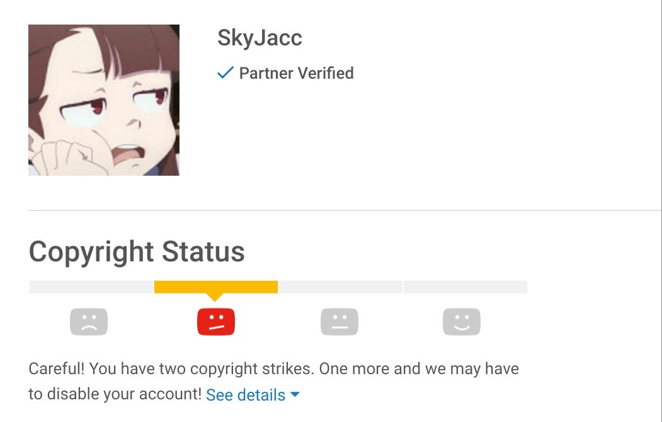Click the last gray status bar segment
662x422 pixels.
pyautogui.click(x=465, y=287)
